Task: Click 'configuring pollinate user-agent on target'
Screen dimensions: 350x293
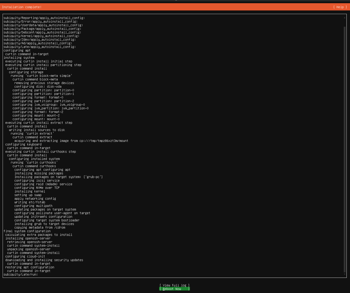Action: click(x=52, y=213)
